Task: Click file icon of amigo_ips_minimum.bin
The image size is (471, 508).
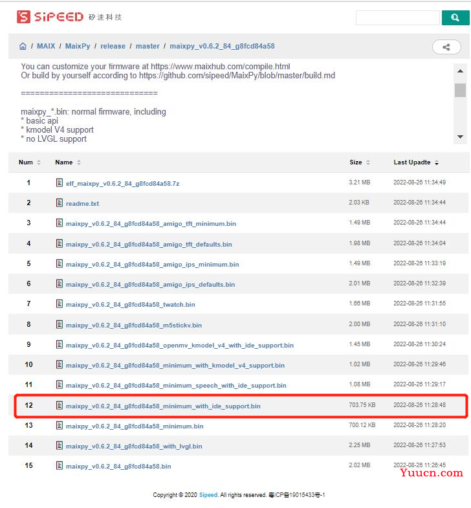Action: 60,264
